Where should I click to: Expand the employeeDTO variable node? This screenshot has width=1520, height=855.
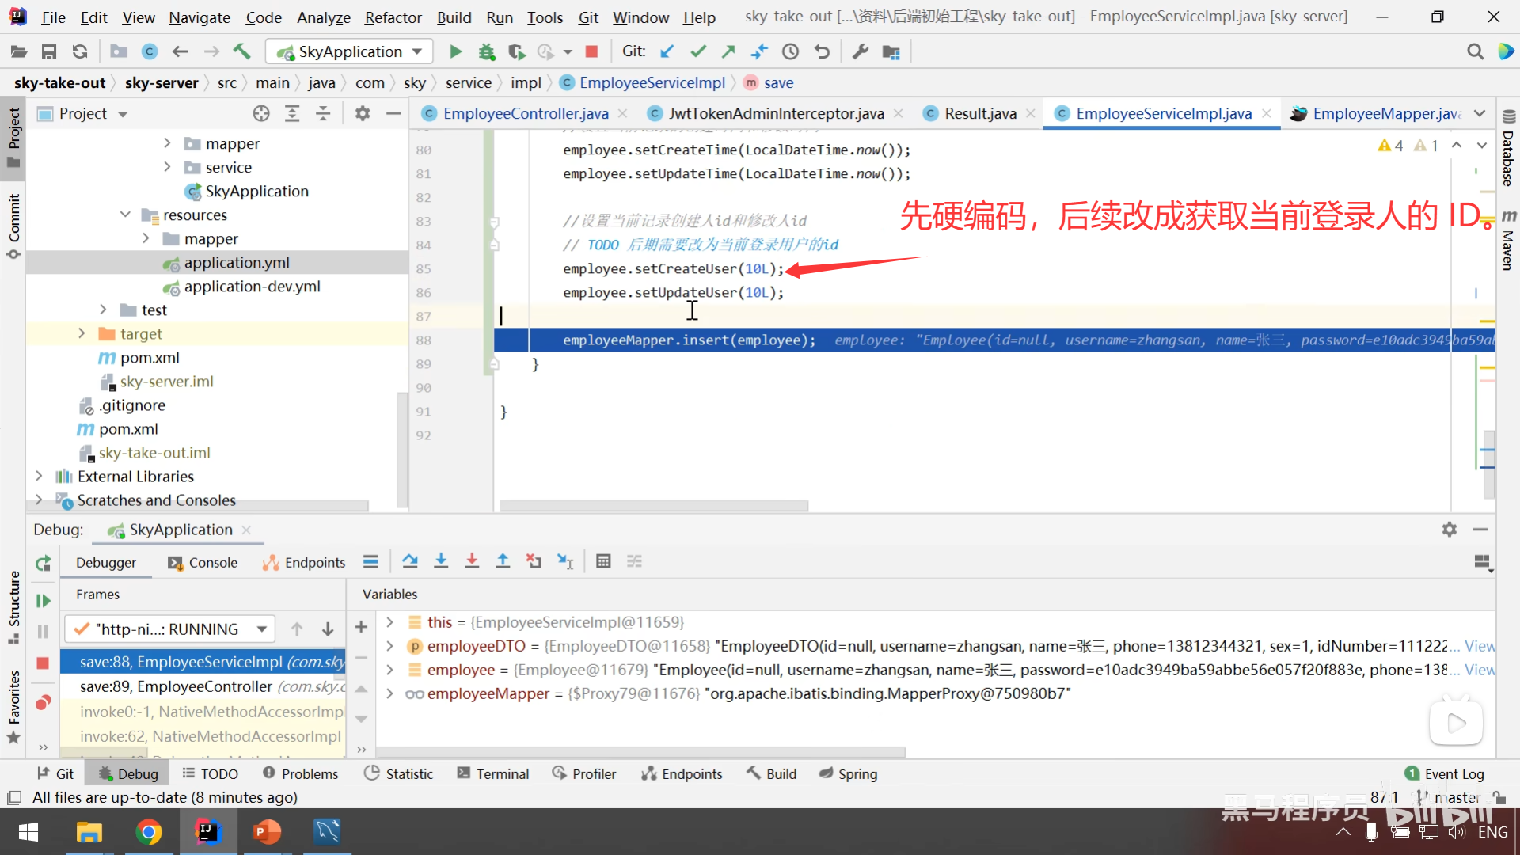coord(389,646)
